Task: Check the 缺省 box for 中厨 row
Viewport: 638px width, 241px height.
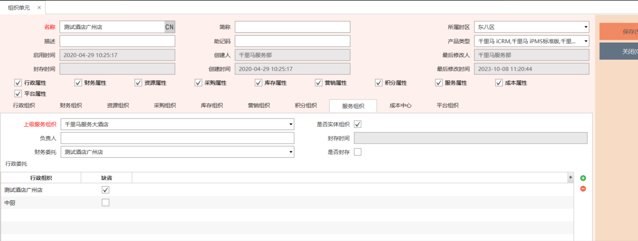Action: pos(106,203)
